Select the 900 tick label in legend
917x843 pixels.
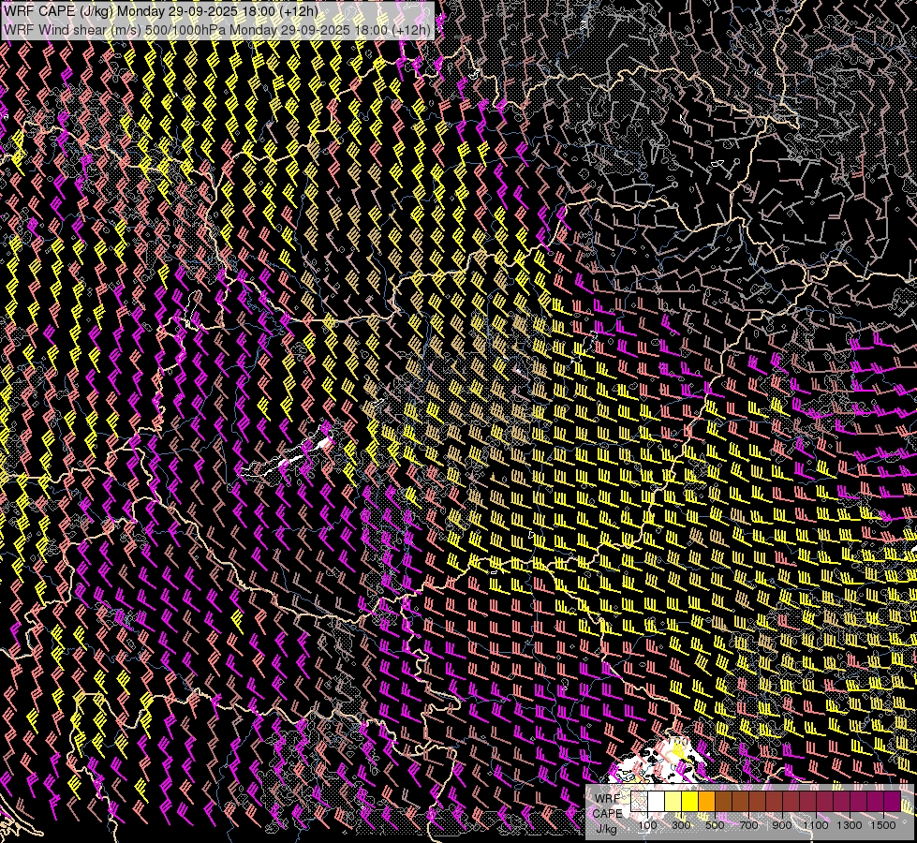(782, 825)
